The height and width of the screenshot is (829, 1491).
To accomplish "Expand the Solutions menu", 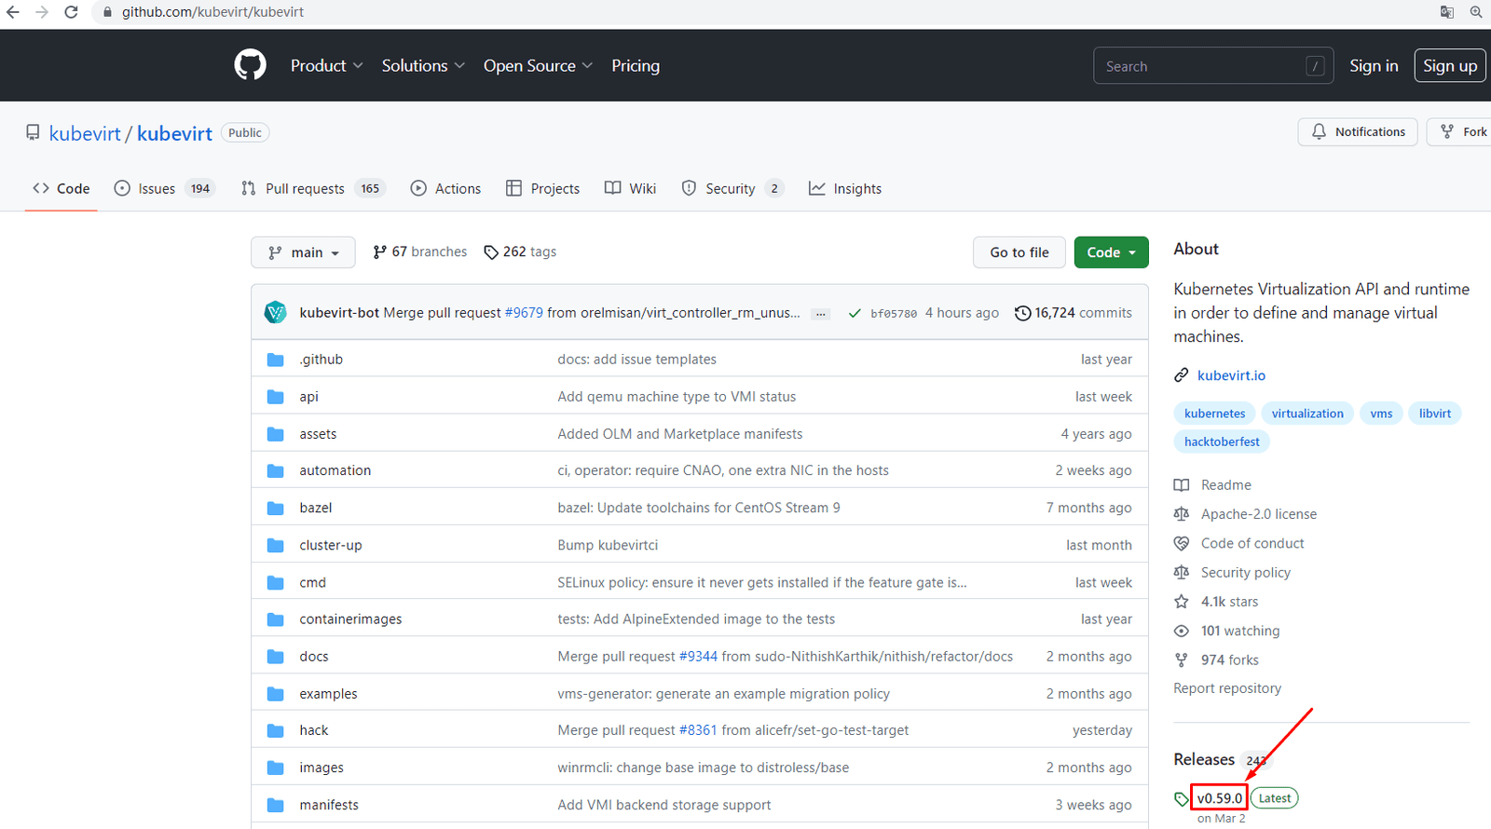I will tap(423, 66).
